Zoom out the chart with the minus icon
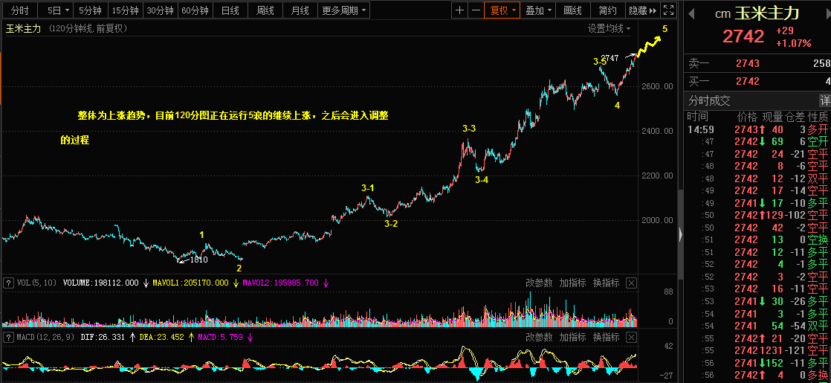The width and height of the screenshot is (831, 383). pos(476,10)
